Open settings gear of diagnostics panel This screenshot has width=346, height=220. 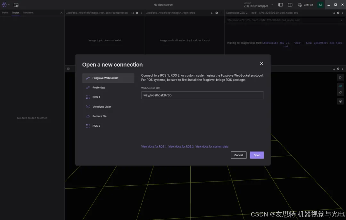click(338, 13)
